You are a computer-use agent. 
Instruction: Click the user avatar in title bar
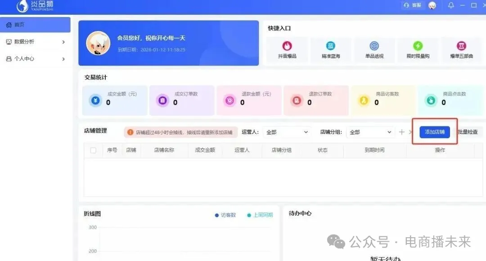[x=432, y=5]
